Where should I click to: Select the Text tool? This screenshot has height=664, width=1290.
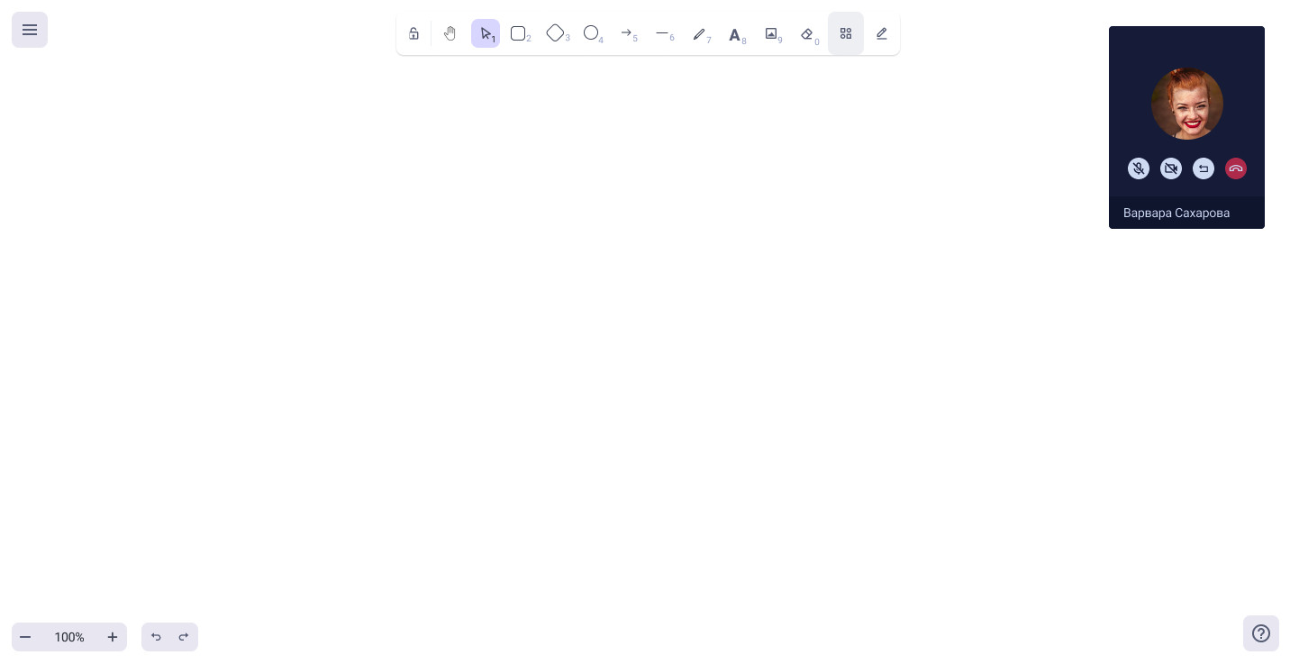click(x=736, y=34)
